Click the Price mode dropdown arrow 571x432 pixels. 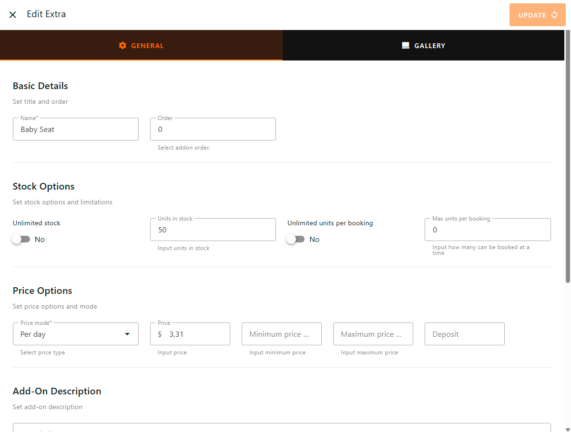127,334
